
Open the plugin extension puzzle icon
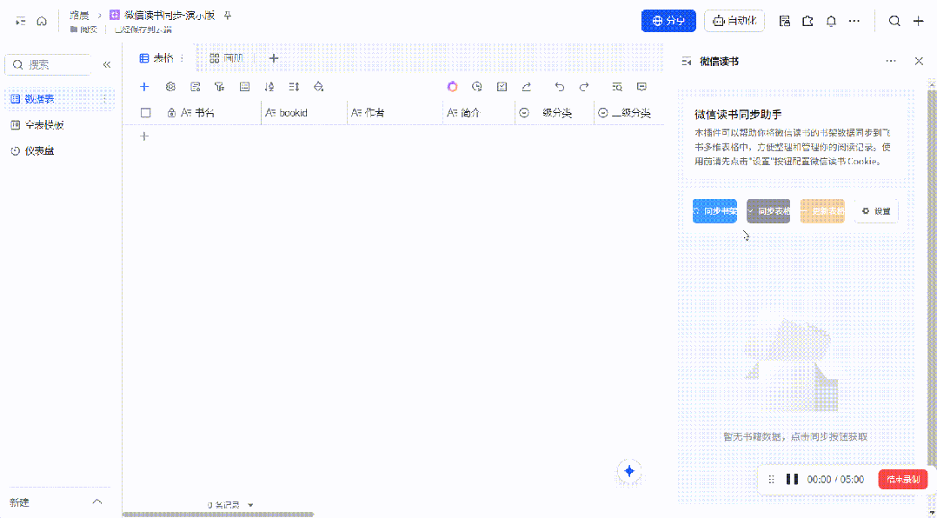[808, 21]
